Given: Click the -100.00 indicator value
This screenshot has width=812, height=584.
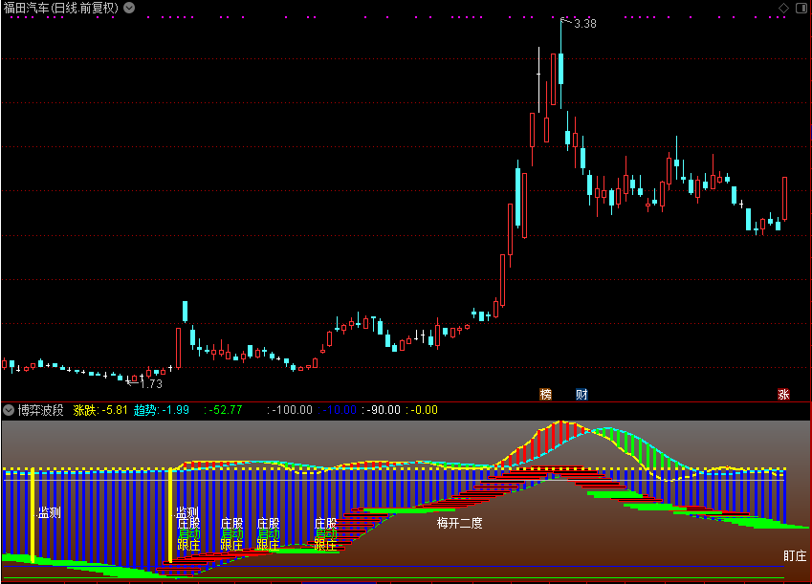Looking at the screenshot, I should tap(290, 410).
